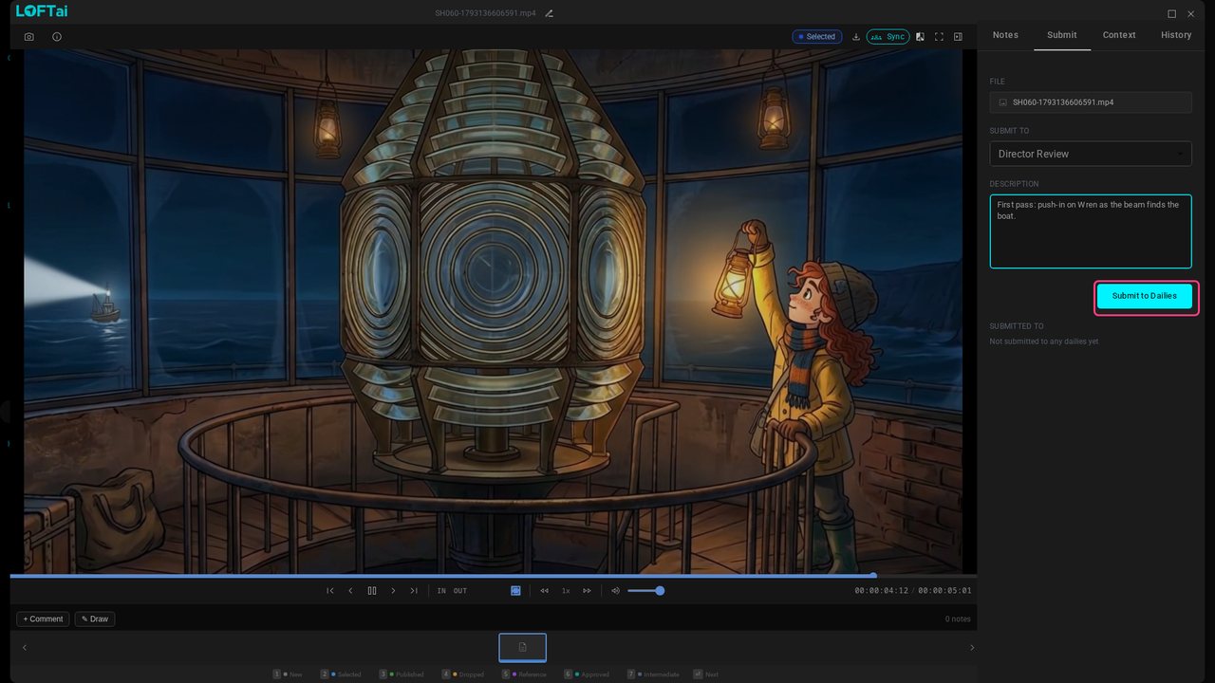
Task: Mark the clip as Approved
Action: tap(587, 674)
